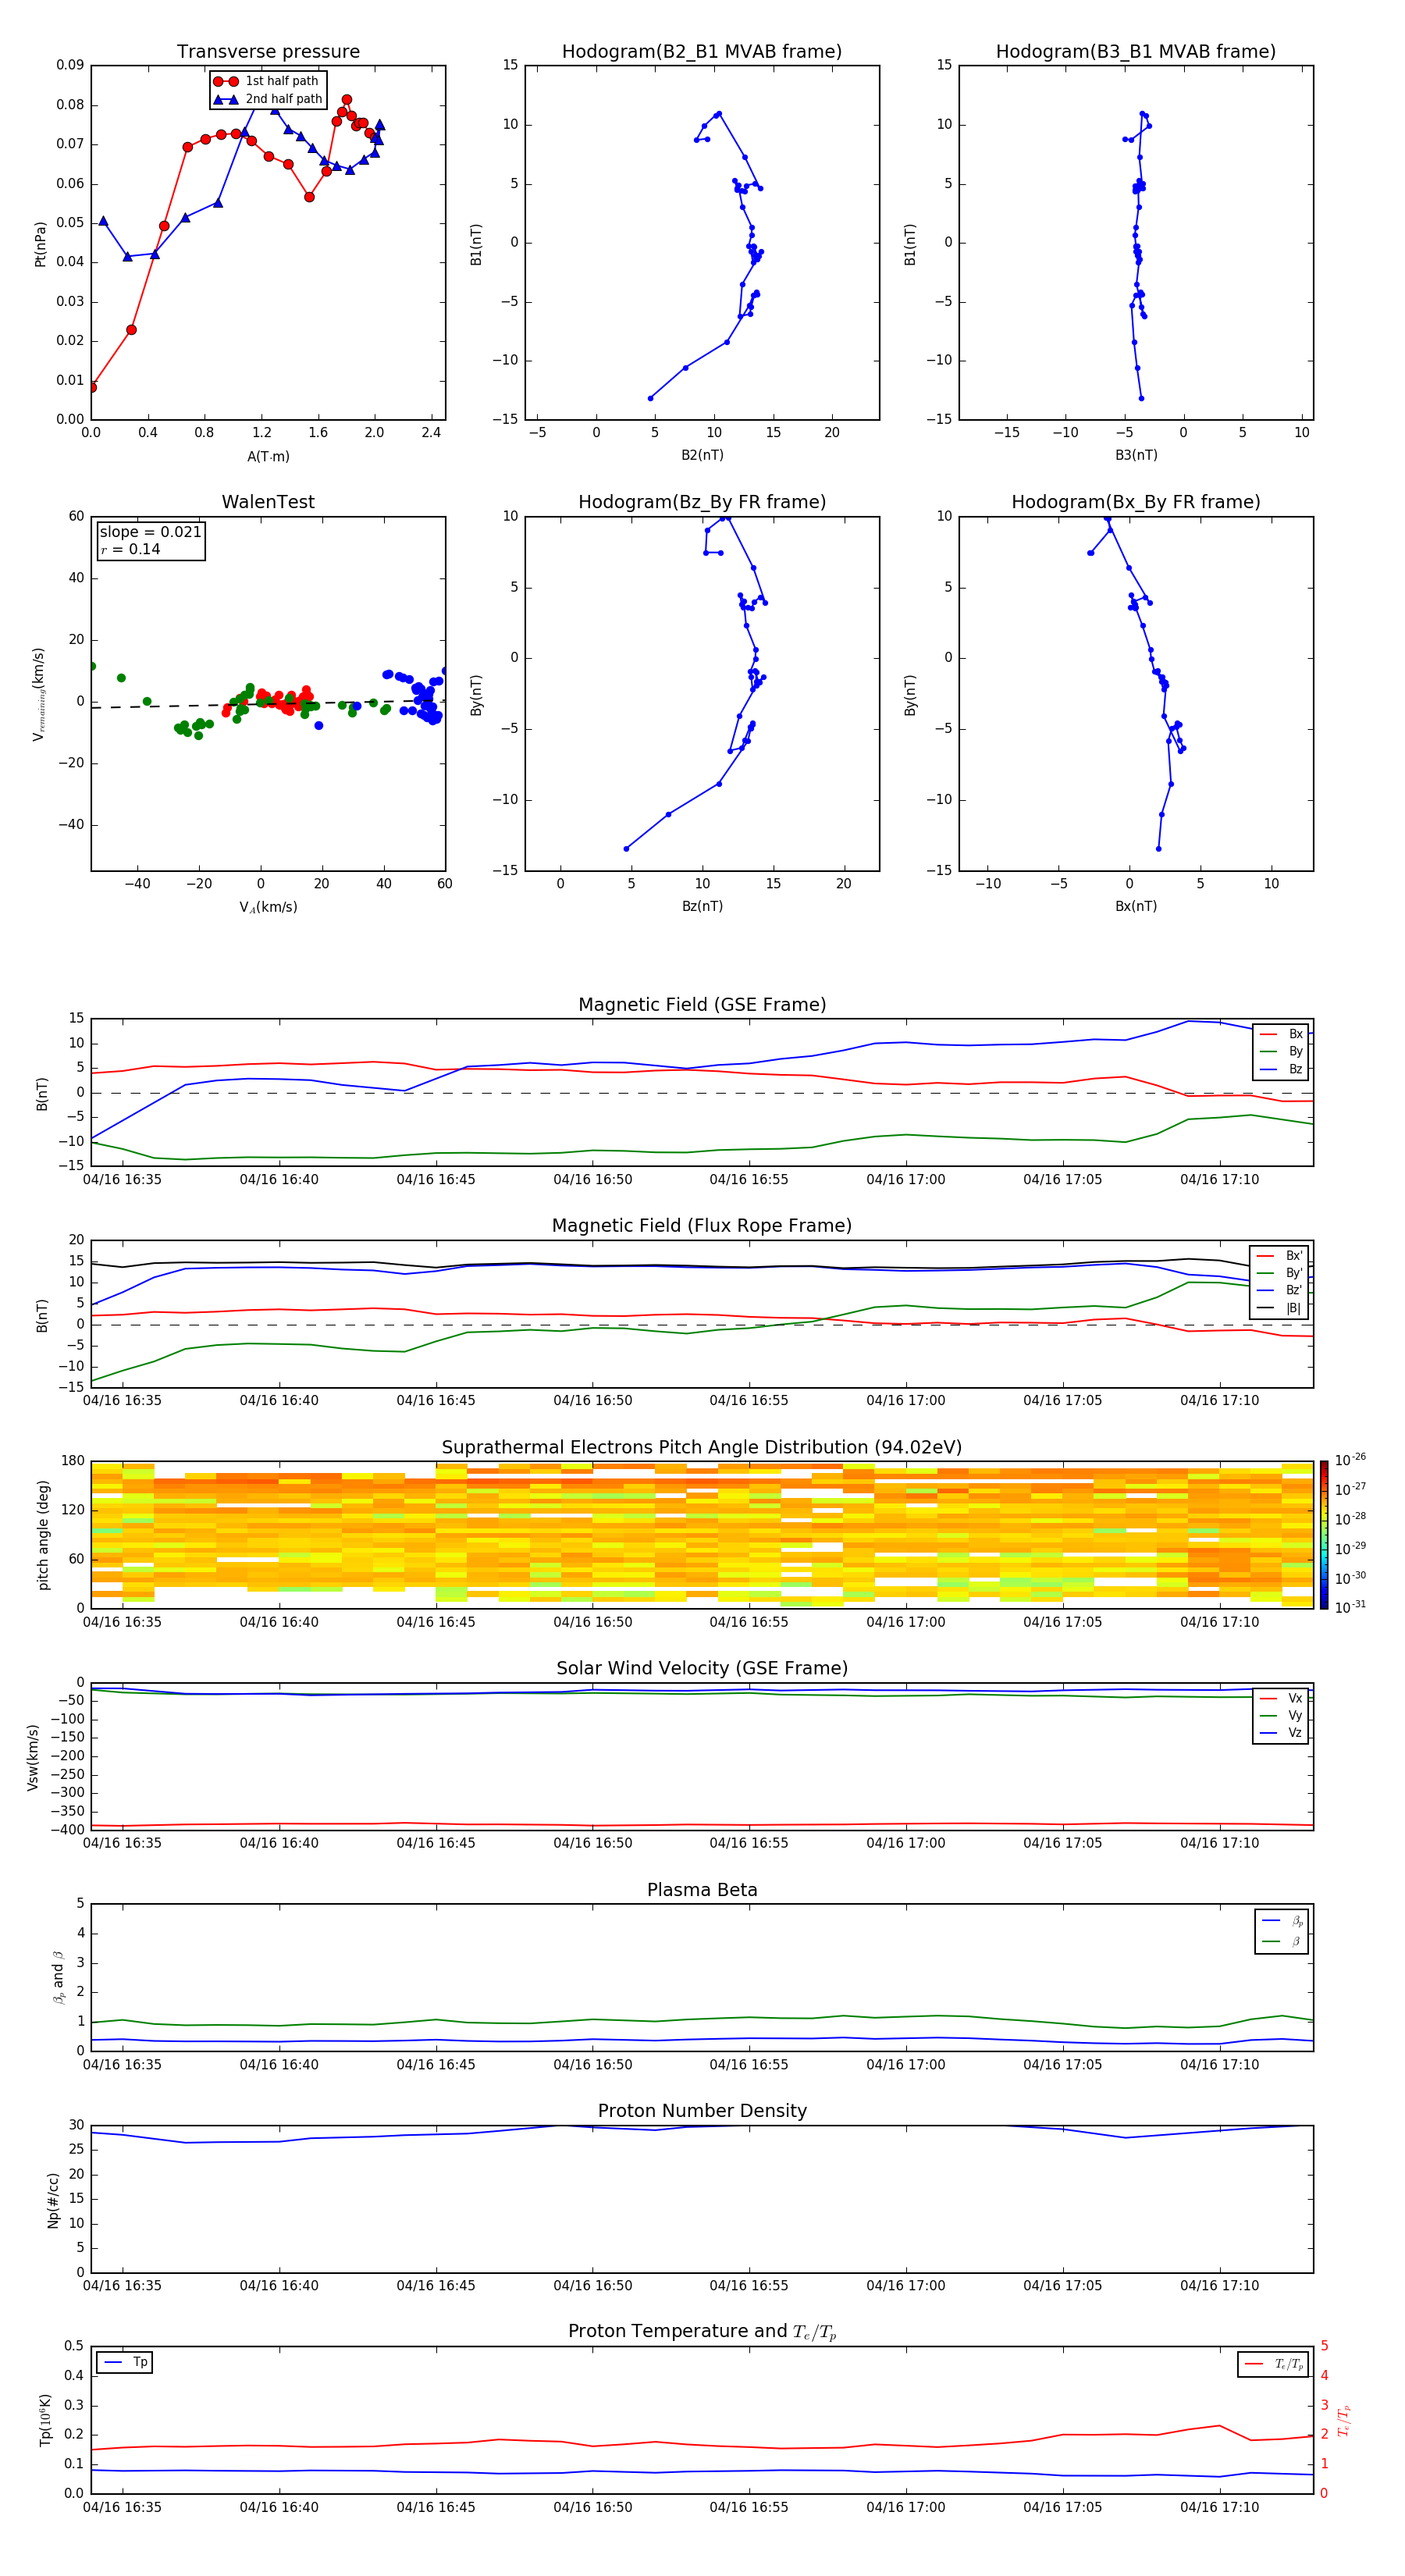
Task: Select the β entry in Plasma Beta legend
Action: [1282, 1941]
